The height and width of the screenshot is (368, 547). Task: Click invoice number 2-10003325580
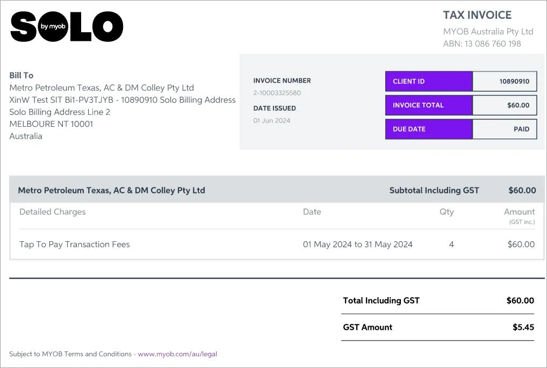click(277, 93)
